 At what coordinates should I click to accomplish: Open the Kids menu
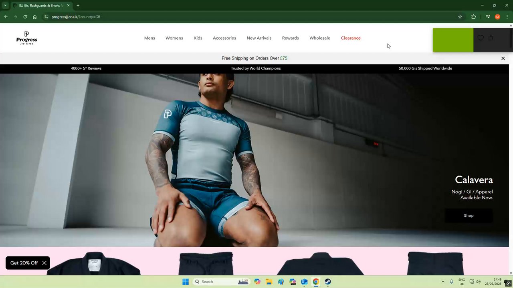pyautogui.click(x=198, y=38)
